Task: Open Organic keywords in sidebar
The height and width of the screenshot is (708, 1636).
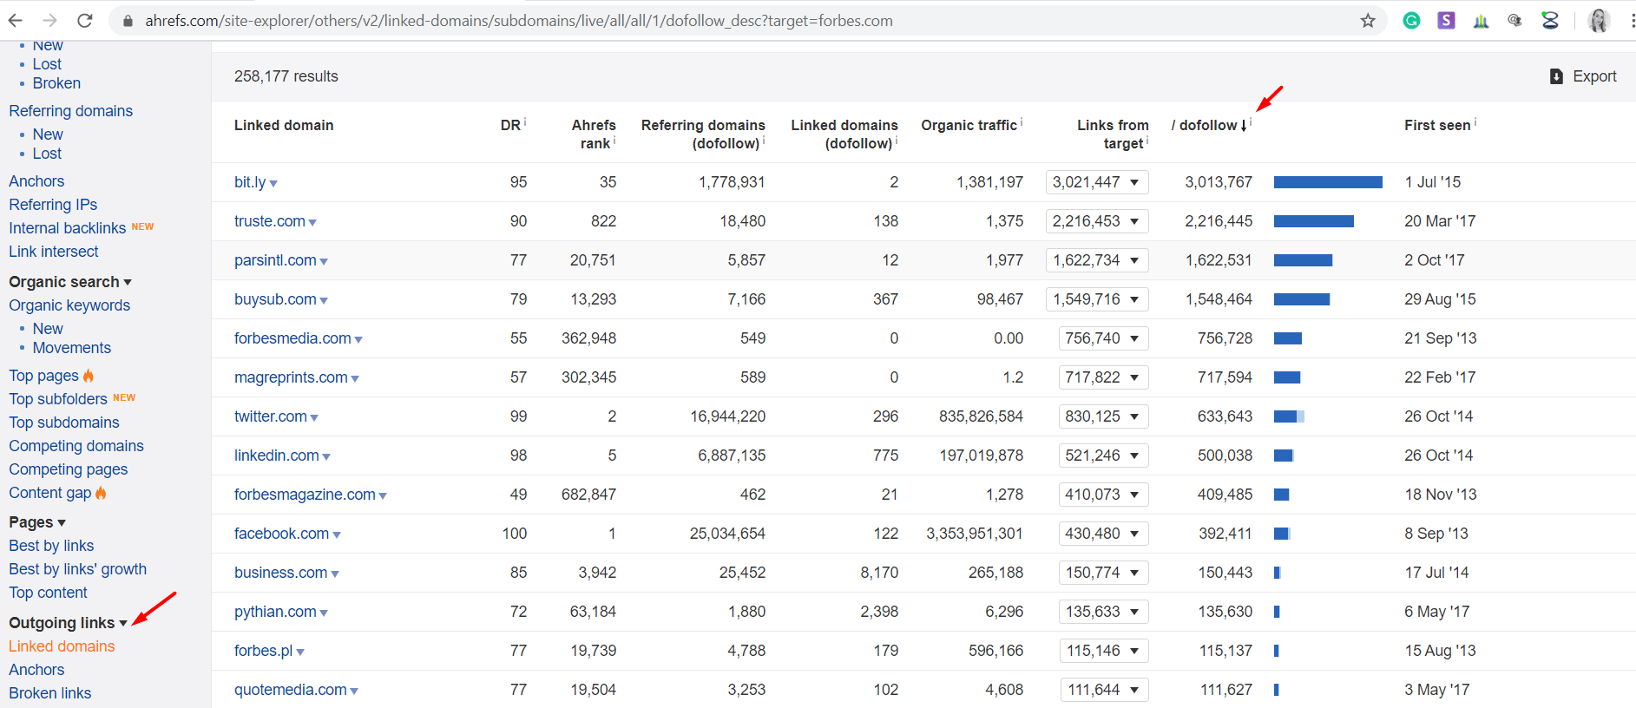Action: pos(69,305)
